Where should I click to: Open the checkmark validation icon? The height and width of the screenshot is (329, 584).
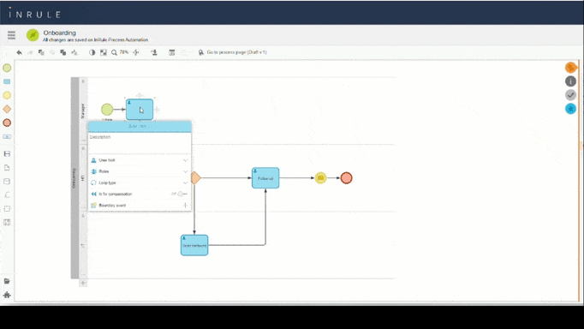pyautogui.click(x=570, y=95)
